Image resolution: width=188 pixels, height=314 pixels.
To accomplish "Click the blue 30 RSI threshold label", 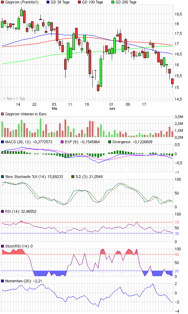I will 177,233.
